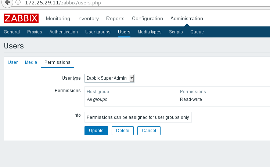Go to Queue submenu
The height and width of the screenshot is (167, 270).
click(x=197, y=32)
